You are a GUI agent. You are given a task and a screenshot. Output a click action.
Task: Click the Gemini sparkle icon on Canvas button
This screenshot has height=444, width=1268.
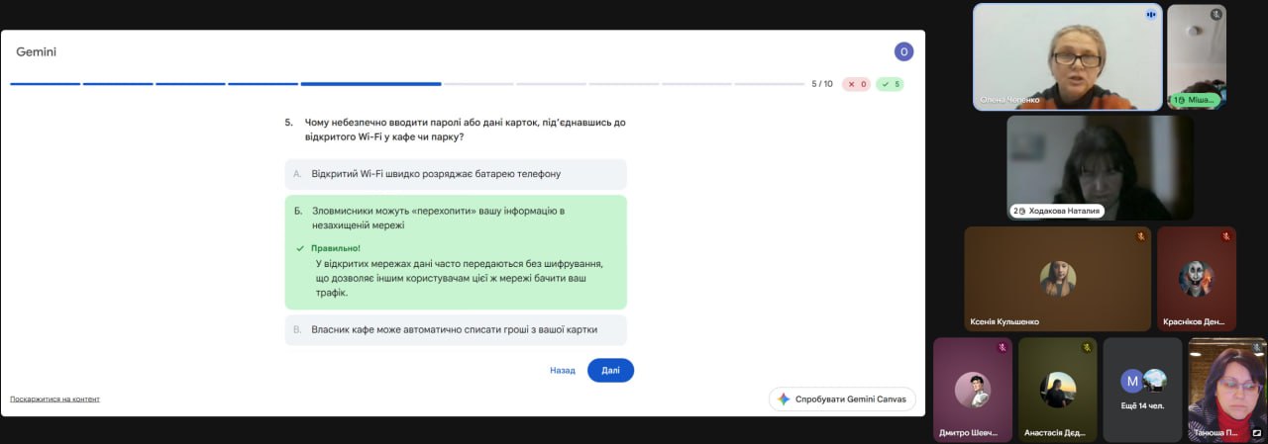[784, 399]
